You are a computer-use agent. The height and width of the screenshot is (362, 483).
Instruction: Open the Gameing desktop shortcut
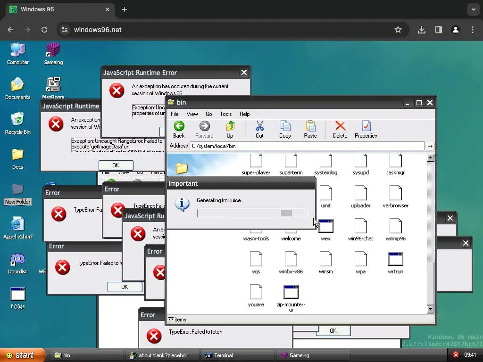53,54
